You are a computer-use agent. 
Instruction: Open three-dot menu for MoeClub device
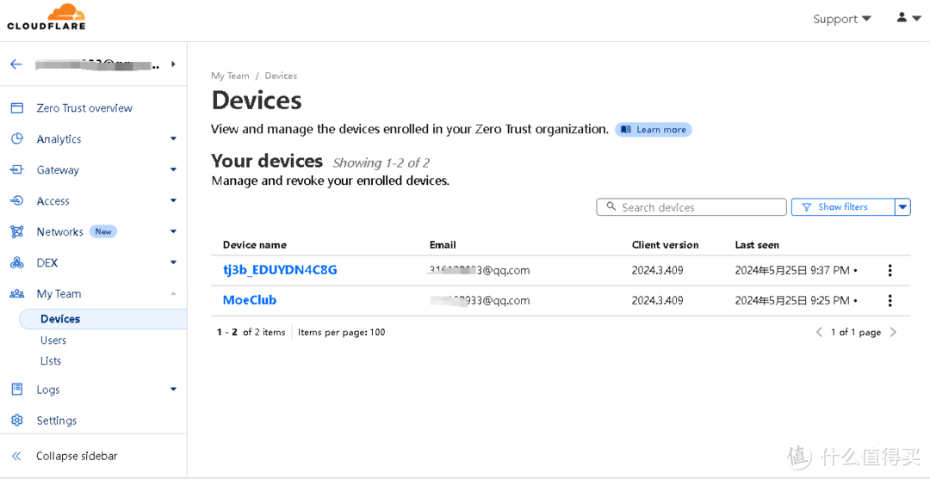point(890,301)
